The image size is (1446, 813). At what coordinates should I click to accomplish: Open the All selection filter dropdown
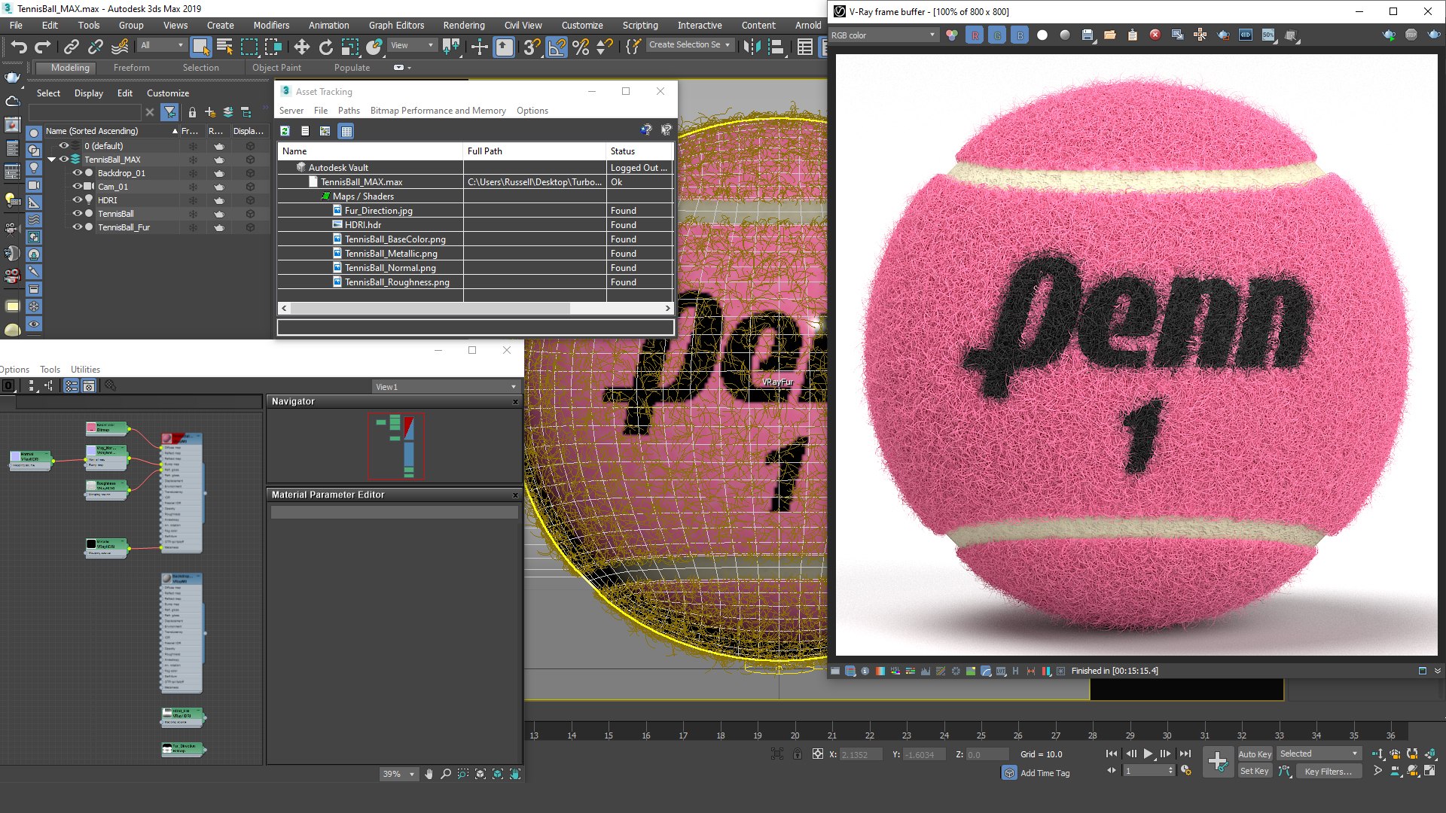(x=162, y=45)
